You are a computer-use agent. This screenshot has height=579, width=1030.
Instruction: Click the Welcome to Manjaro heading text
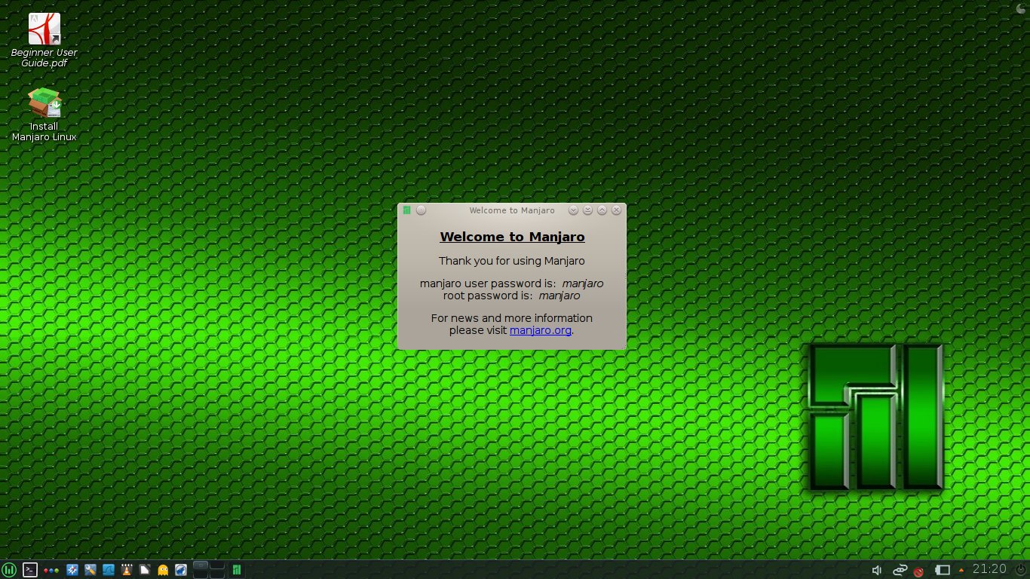(x=512, y=237)
